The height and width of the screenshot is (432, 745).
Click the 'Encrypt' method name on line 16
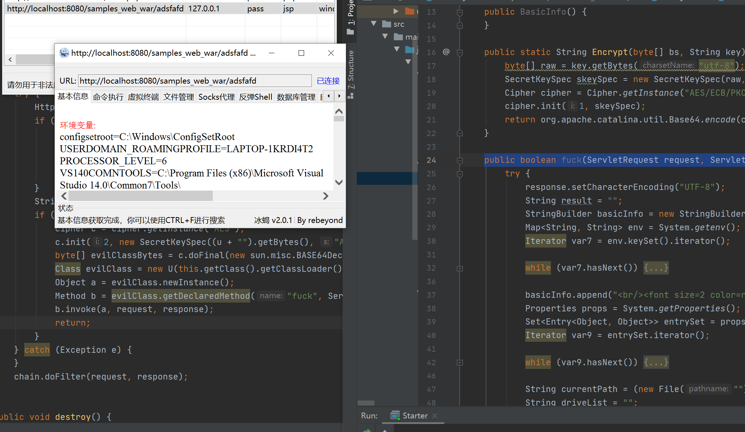point(610,52)
